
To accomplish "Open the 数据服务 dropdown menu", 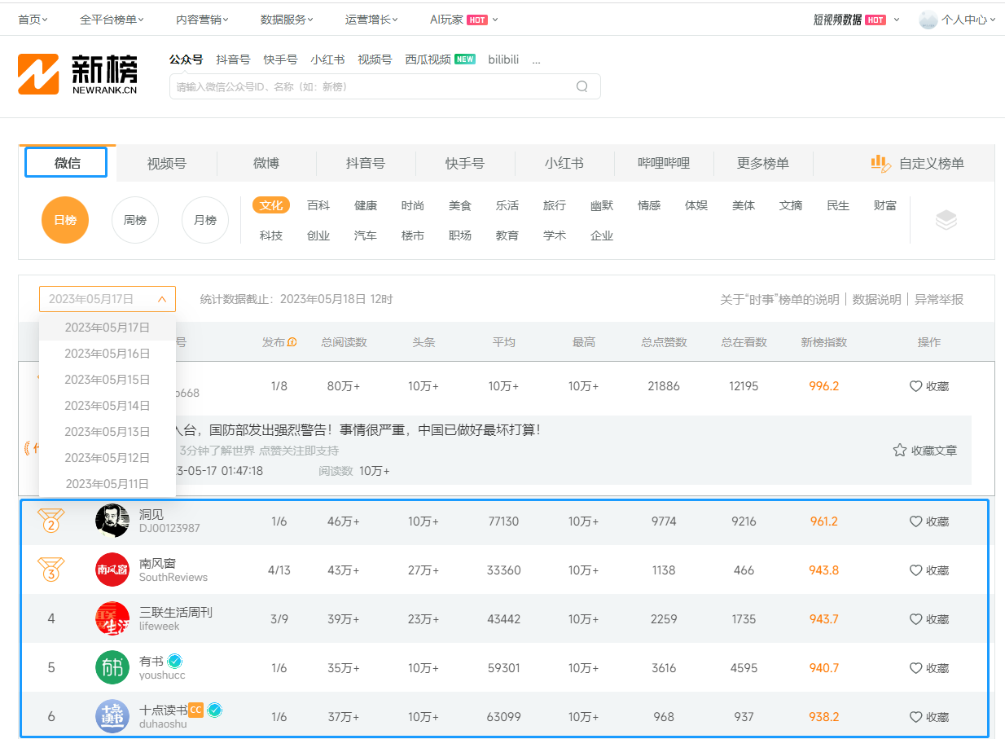I will 287,20.
